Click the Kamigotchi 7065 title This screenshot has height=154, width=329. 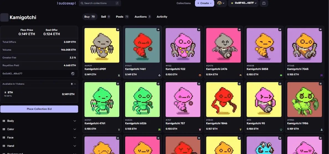click(x=298, y=69)
